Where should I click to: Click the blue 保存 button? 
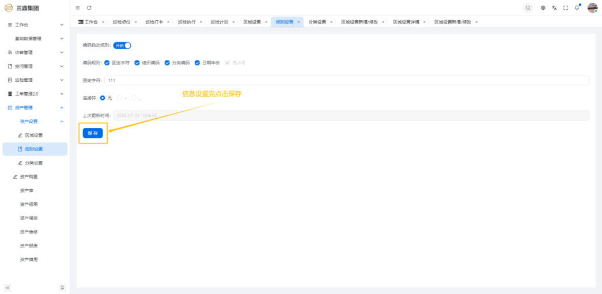click(93, 133)
